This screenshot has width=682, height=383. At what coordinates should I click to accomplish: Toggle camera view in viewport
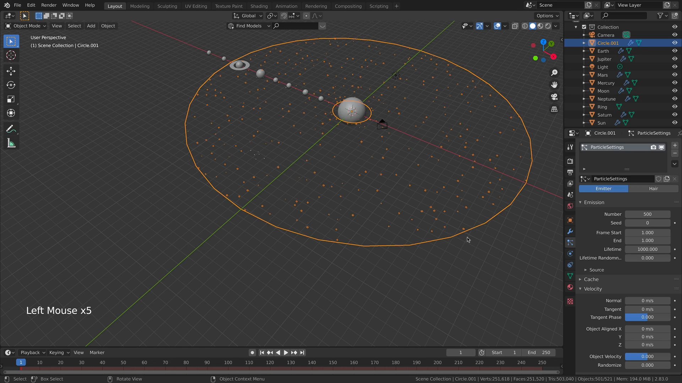(554, 97)
